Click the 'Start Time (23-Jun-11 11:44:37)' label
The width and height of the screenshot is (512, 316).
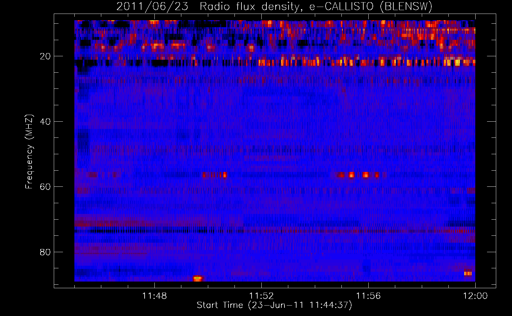(x=274, y=305)
